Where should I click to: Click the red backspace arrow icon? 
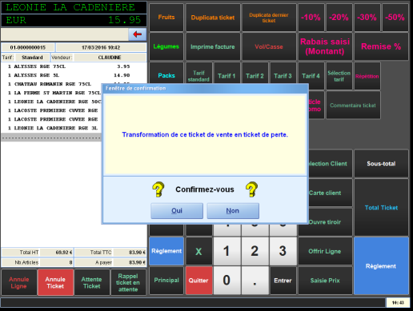click(137, 34)
